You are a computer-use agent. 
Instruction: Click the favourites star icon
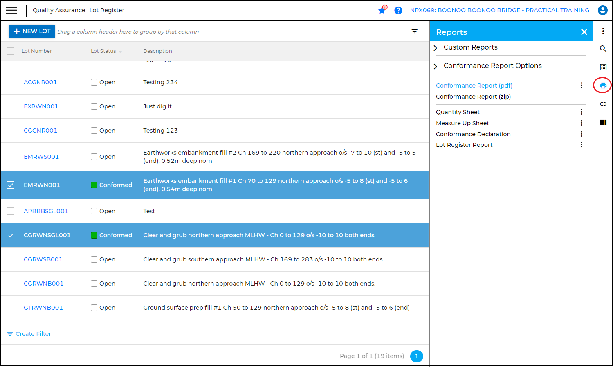[x=382, y=10]
